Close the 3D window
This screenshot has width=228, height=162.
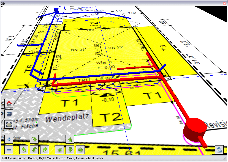pyautogui.click(x=225, y=3)
